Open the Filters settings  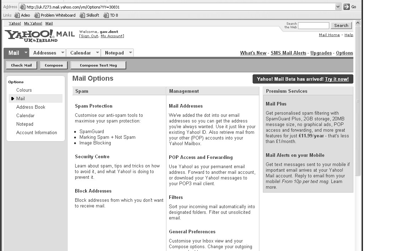point(176,198)
